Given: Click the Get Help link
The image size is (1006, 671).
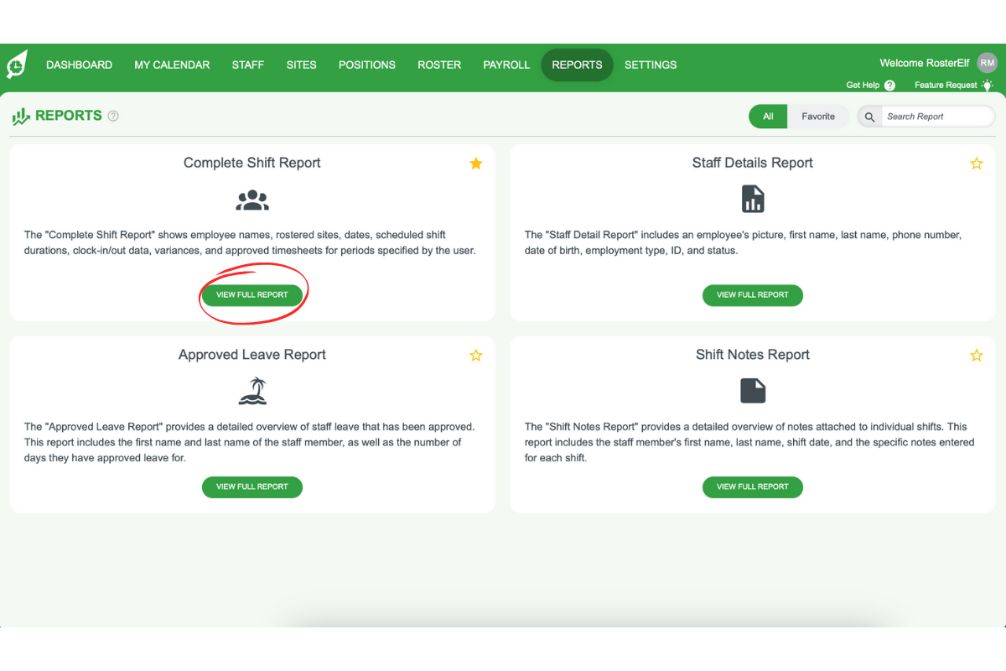Looking at the screenshot, I should click(863, 86).
